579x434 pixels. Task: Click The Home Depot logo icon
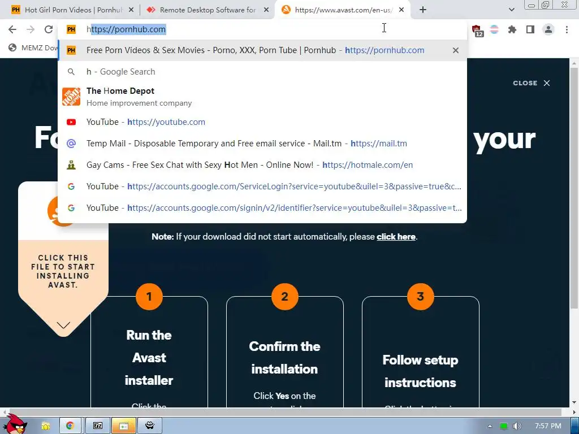71,97
